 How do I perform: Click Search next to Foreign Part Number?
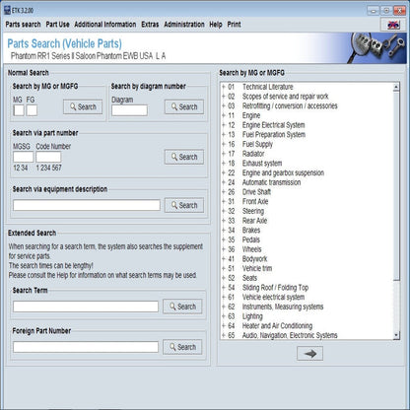(182, 347)
